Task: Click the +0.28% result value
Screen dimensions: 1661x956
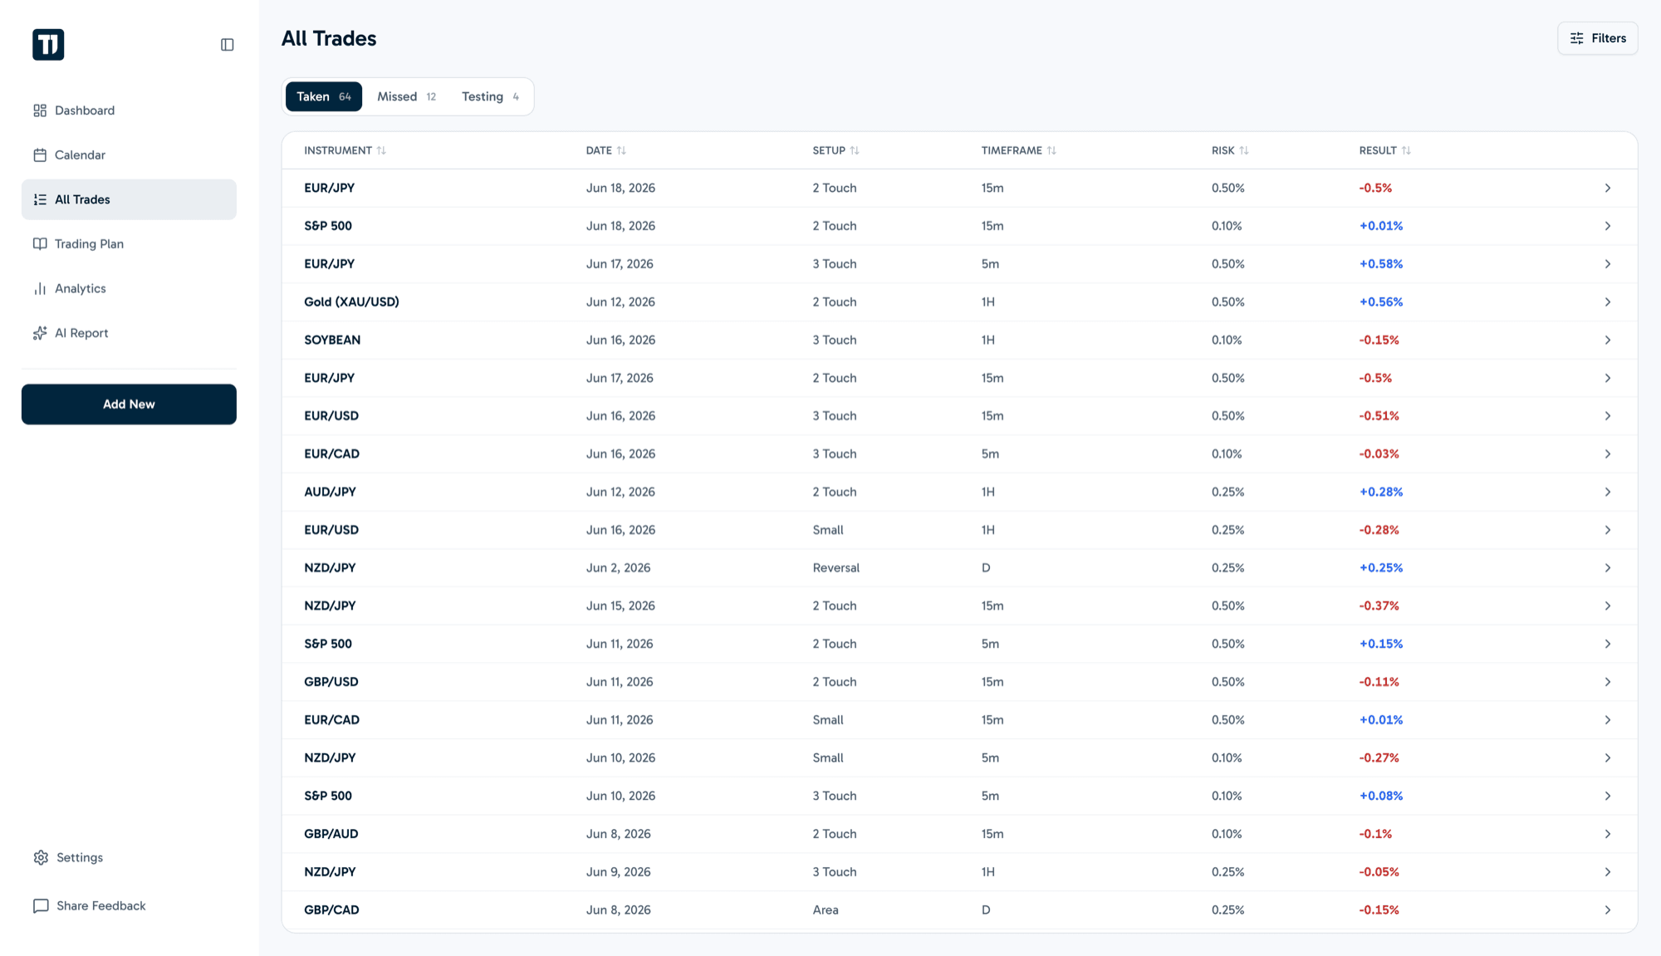Action: tap(1381, 492)
